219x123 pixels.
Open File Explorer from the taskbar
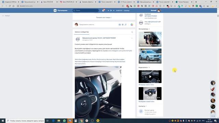click(x=59, y=121)
